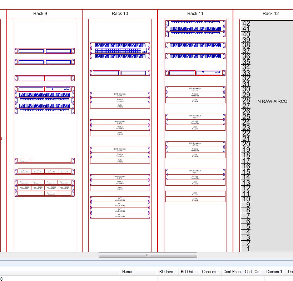
Task: Click the IN RAW AIRCO label
Action: pos(272,101)
